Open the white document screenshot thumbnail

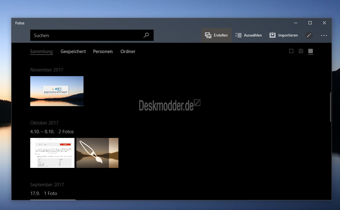pyautogui.click(x=52, y=153)
